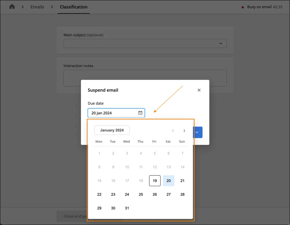
Task: Select date 26 in the calendar
Action: pos(155,194)
